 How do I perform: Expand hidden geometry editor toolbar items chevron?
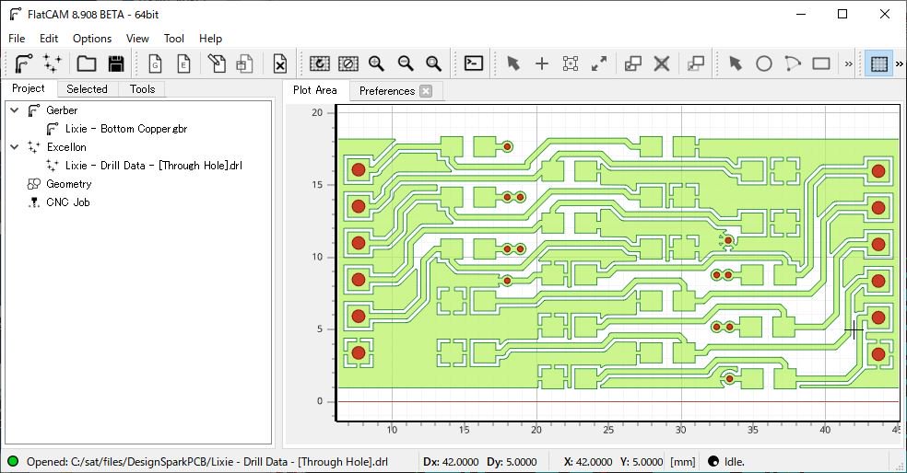[x=849, y=64]
